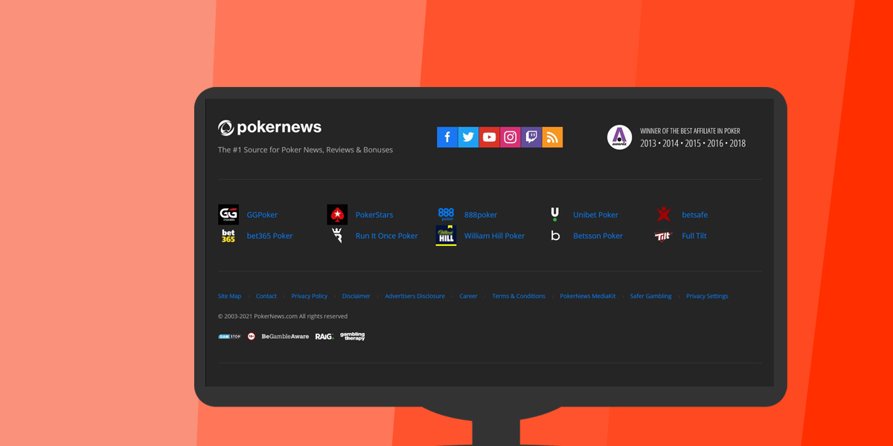Open the Run It Once Poker link
Image resolution: width=893 pixels, height=446 pixels.
point(387,236)
